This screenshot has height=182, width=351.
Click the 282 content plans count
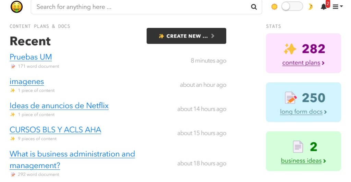313,49
